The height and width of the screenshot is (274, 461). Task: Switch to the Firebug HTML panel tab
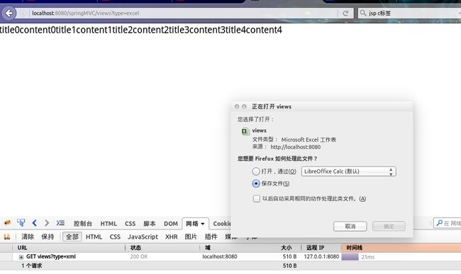click(x=109, y=224)
